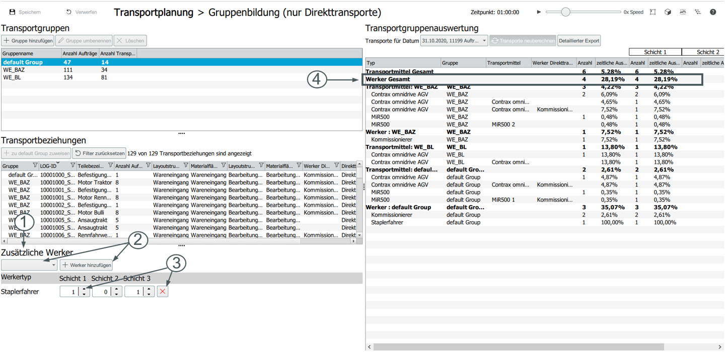
Task: Click the Speichern save button
Action: (25, 12)
